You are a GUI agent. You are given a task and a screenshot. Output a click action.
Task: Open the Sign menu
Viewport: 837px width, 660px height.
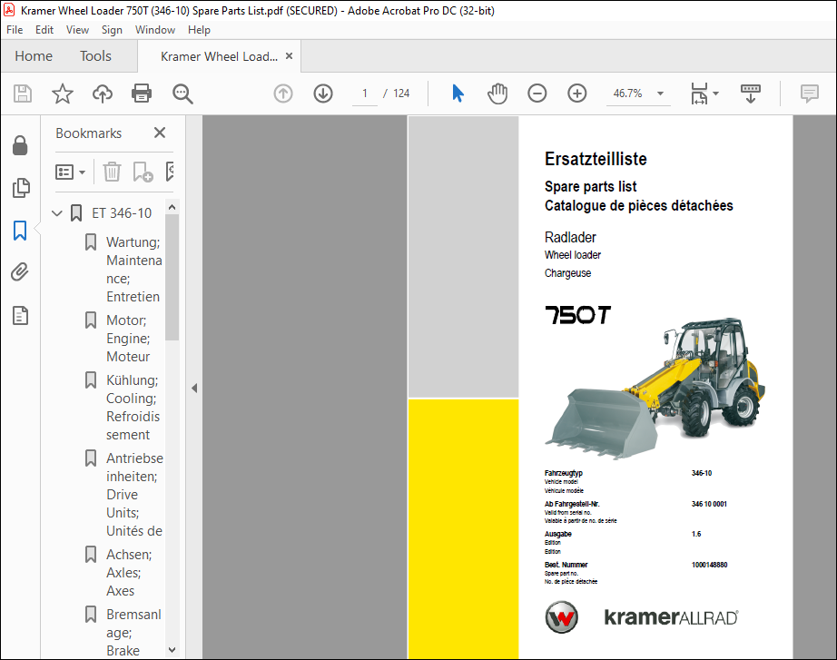point(112,30)
